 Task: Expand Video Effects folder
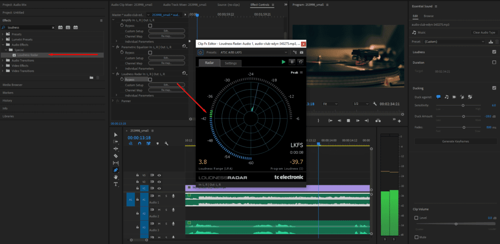pos(3,66)
